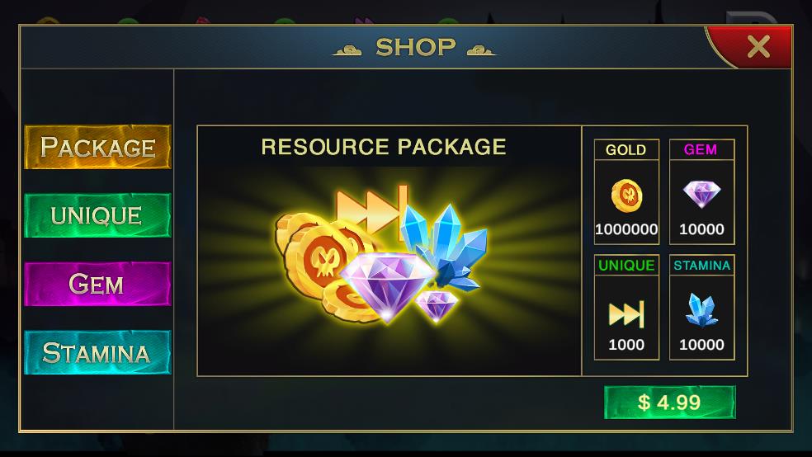Viewport: 812px width, 457px height.
Task: Click the purple diamond gem icon
Action: 701,194
